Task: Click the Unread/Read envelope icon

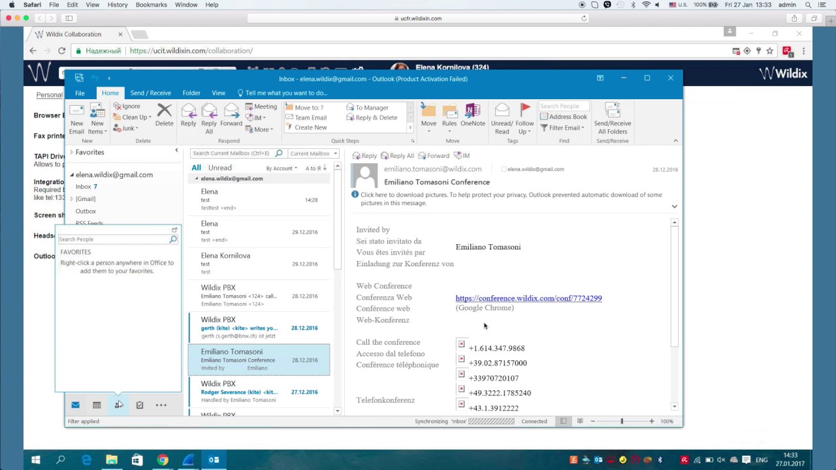Action: pos(502,111)
